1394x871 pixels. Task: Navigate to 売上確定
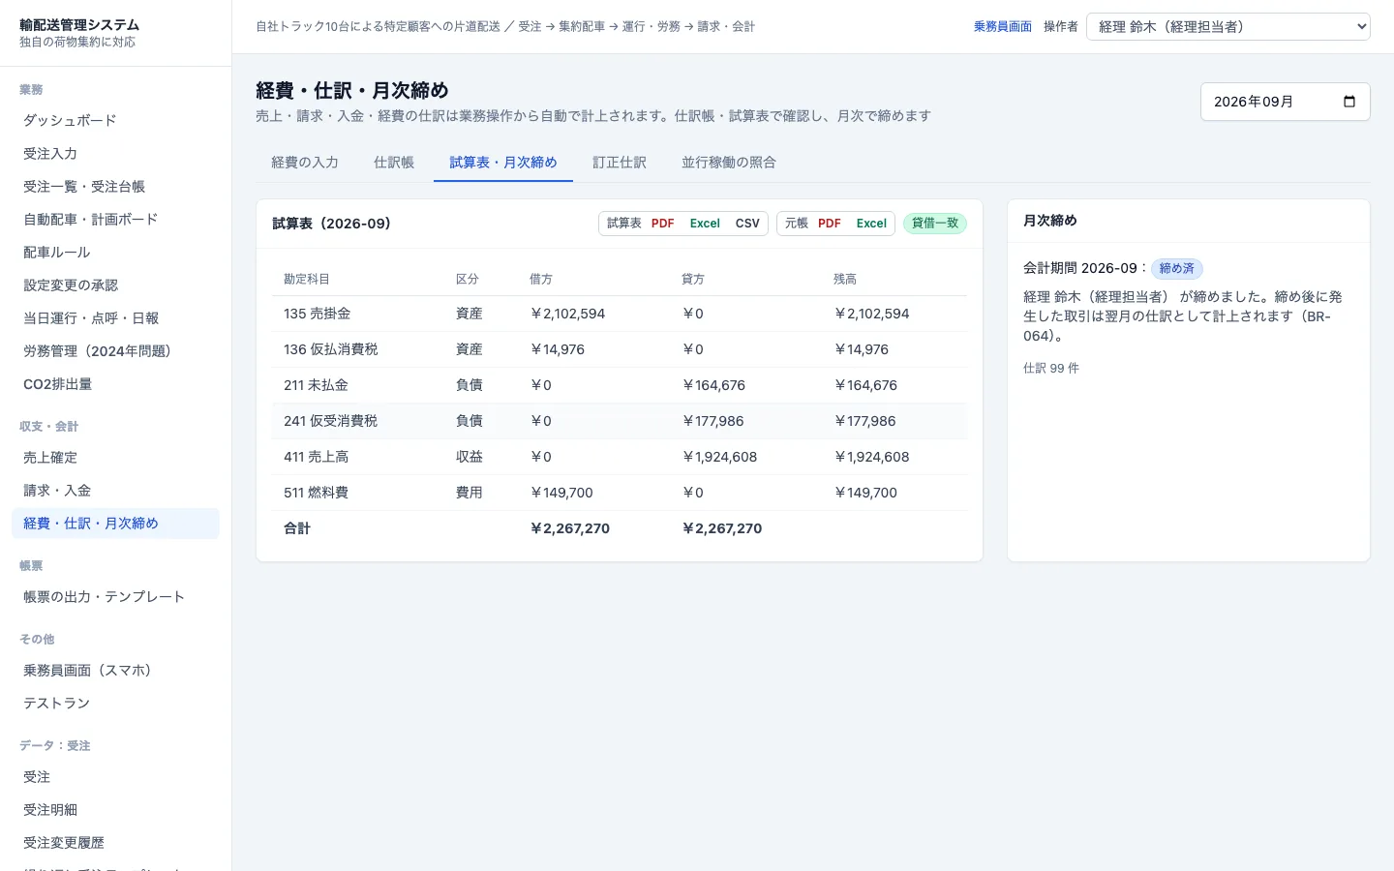coord(116,458)
